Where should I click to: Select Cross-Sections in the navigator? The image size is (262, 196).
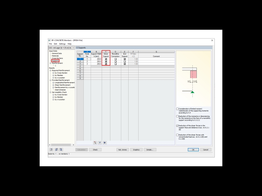point(58,58)
